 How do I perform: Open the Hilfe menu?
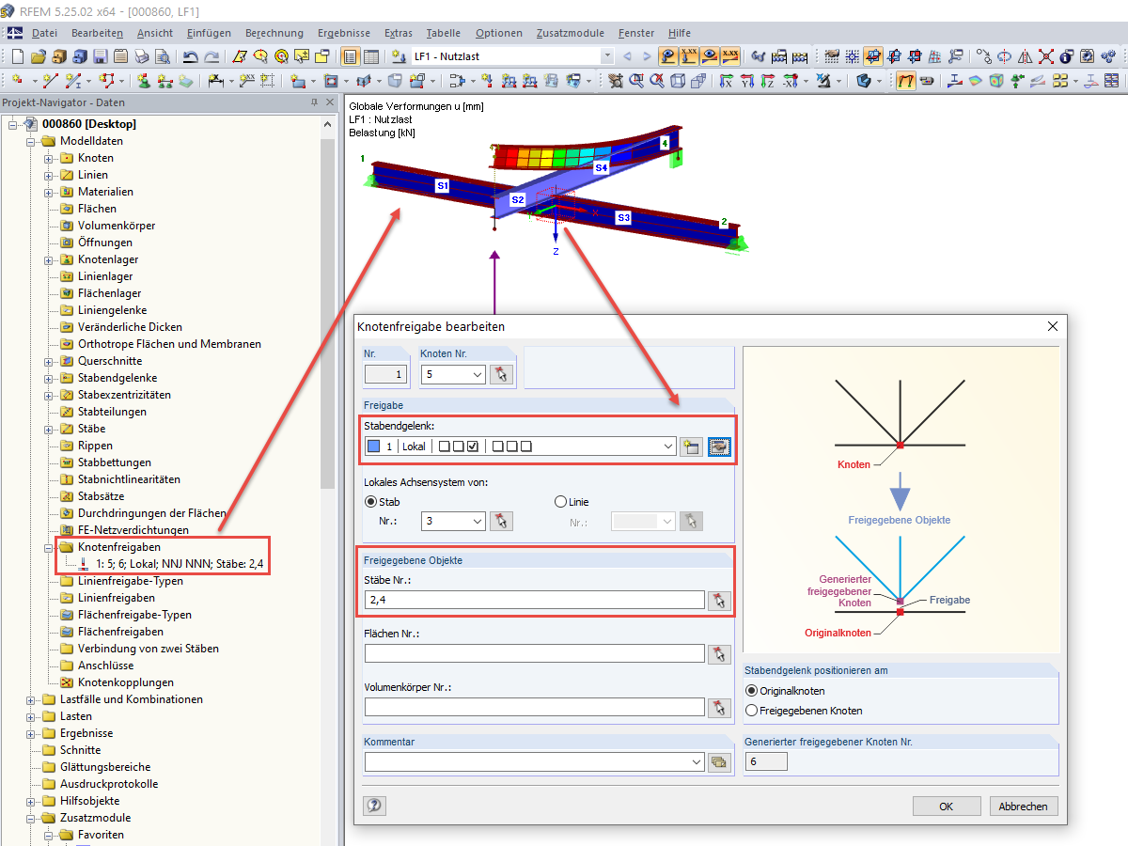pos(679,33)
